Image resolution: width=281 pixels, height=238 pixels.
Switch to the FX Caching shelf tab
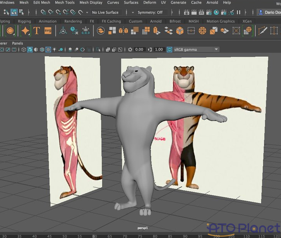pos(111,21)
